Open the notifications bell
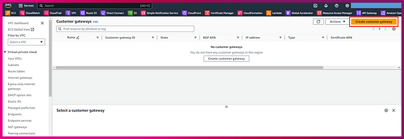Screen dimensions: 404x139 tap(326, 5)
